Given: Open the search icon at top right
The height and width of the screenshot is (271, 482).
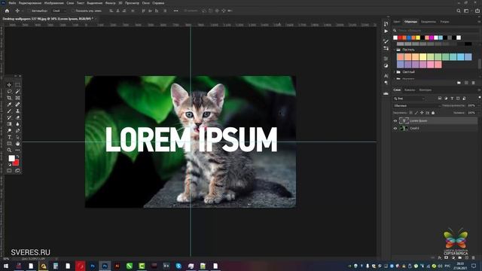Looking at the screenshot, I should [x=459, y=11].
